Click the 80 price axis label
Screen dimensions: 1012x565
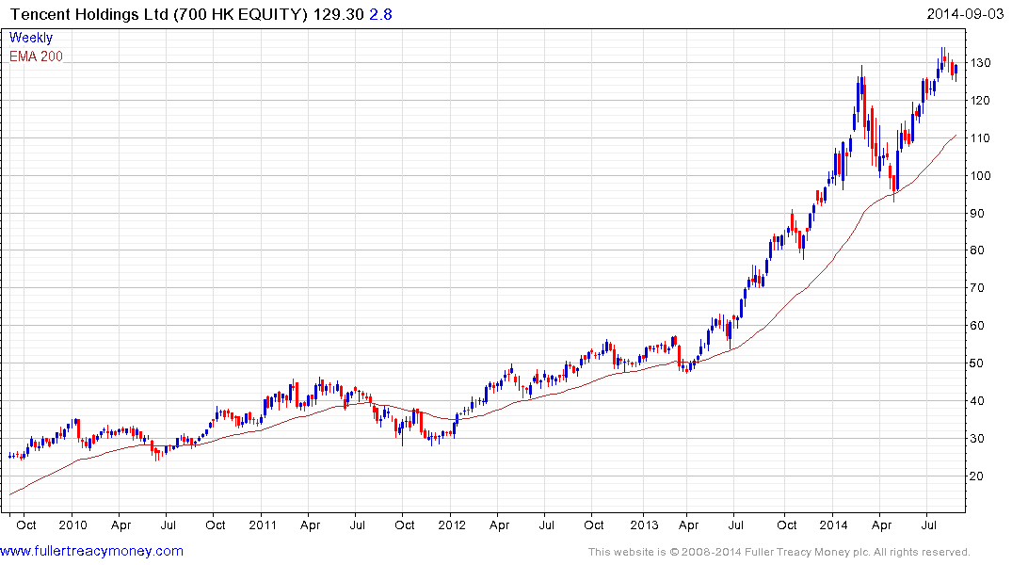point(977,250)
